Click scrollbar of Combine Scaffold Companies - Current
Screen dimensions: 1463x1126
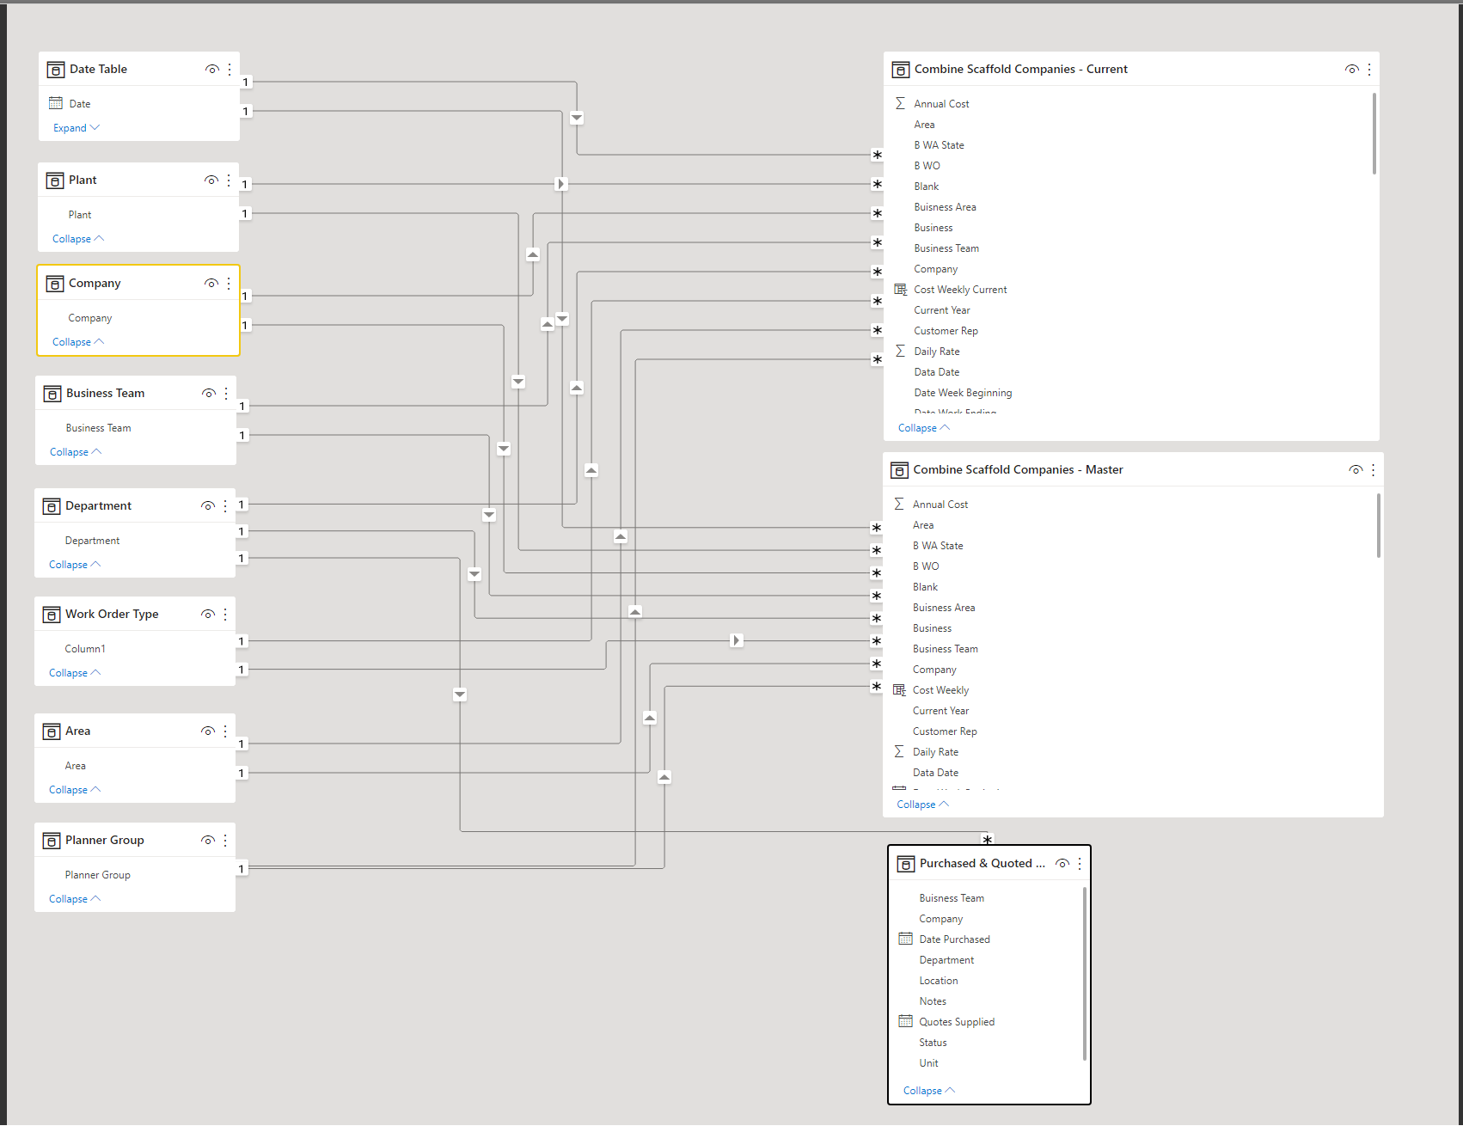point(1374,133)
